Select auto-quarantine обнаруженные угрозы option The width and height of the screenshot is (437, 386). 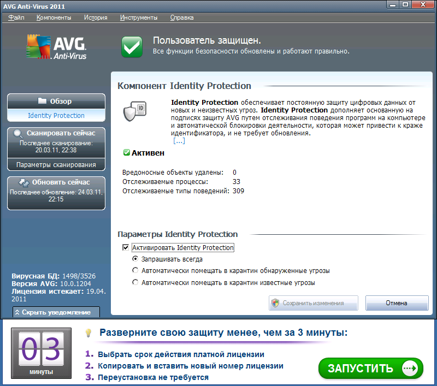[135, 270]
